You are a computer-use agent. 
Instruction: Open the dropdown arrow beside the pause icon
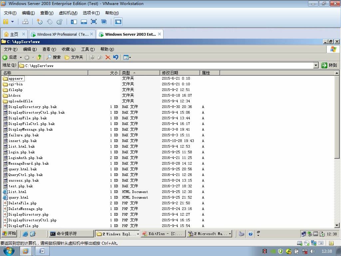(12, 22)
